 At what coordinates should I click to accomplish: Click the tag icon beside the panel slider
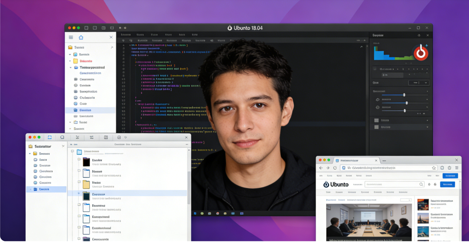[378, 100]
